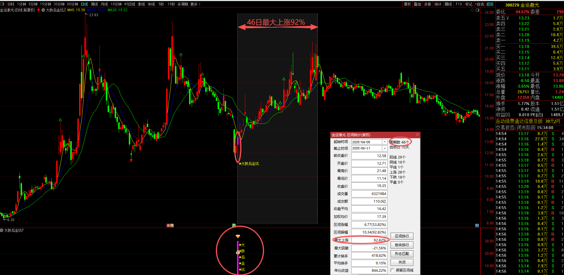Screen dimensions: 564x275
Task: Select the 5秒 period tab
Action: (161, 4)
